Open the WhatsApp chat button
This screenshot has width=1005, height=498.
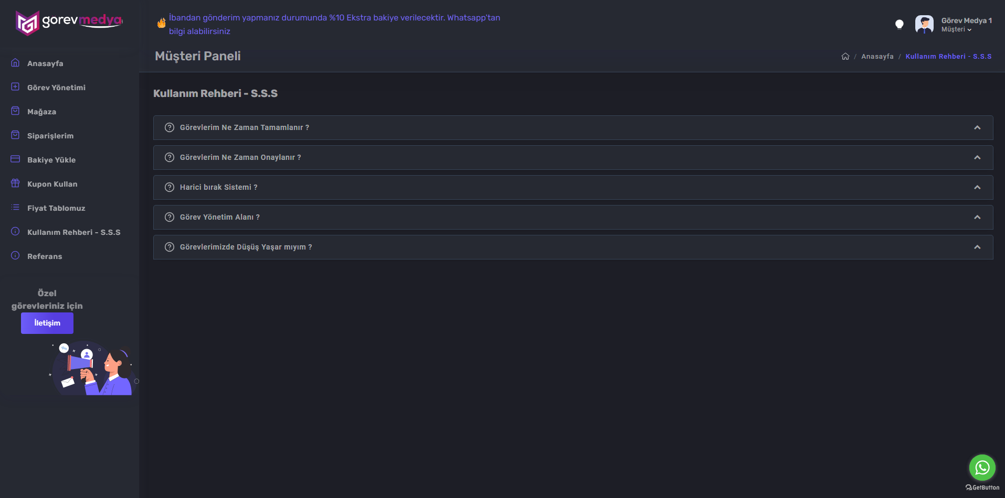[982, 468]
